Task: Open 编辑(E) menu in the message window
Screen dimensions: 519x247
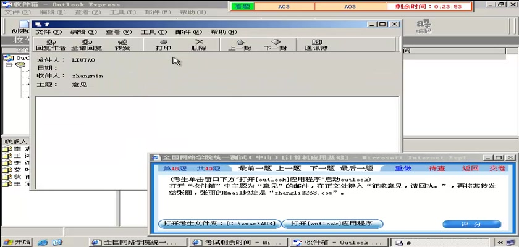Action: point(83,32)
